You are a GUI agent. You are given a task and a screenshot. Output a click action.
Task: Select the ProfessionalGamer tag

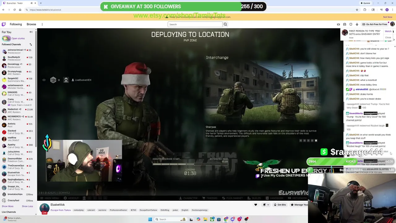[x=118, y=210]
